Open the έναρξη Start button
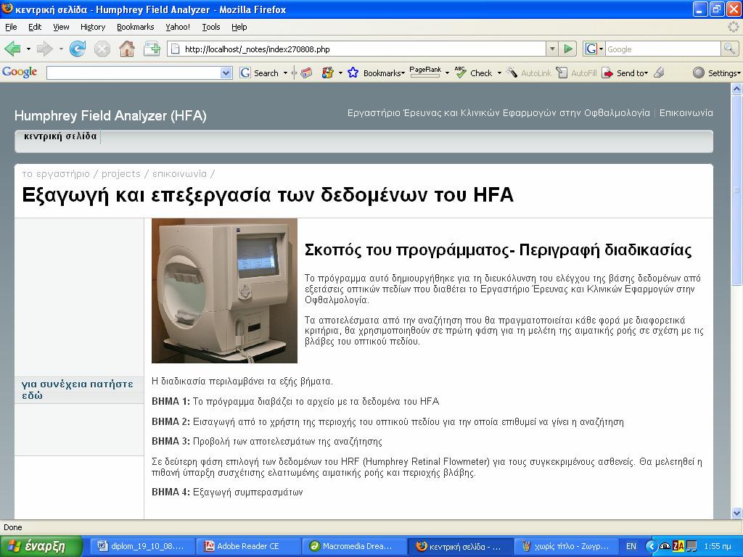Image resolution: width=743 pixels, height=557 pixels. pos(41,546)
